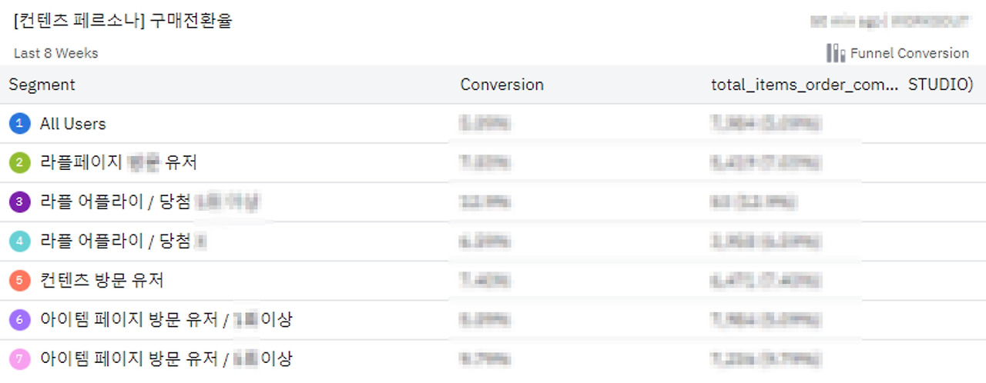Click the All Users conversion value
Viewport: 986px width, 383px height.
[485, 124]
